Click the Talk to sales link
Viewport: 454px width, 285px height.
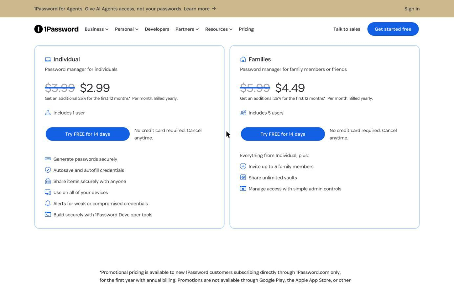347,29
